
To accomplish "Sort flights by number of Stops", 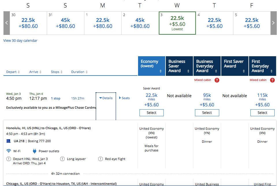I will pos(57,72).
